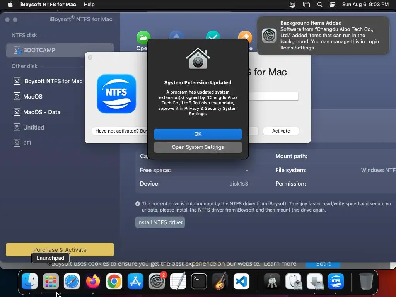This screenshot has width=396, height=297.
Task: Open Terminal from the dock
Action: [199, 281]
